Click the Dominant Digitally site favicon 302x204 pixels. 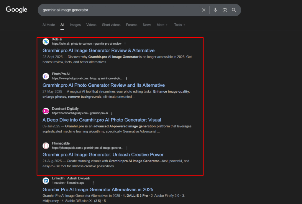pyautogui.click(x=46, y=111)
